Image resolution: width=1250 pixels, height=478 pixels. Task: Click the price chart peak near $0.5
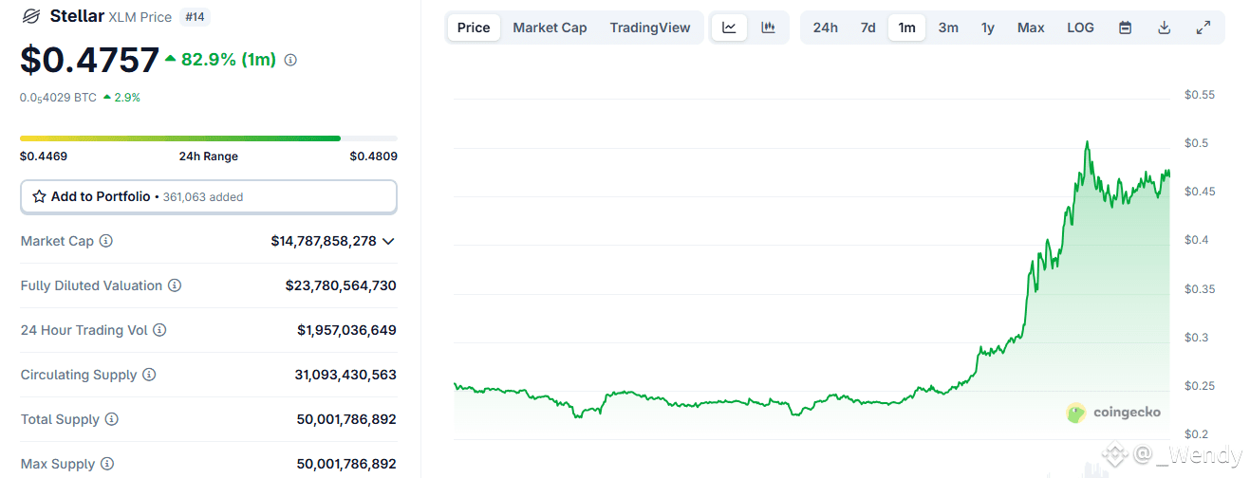click(1087, 143)
